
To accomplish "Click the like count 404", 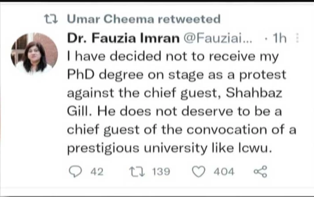I will tap(224, 171).
